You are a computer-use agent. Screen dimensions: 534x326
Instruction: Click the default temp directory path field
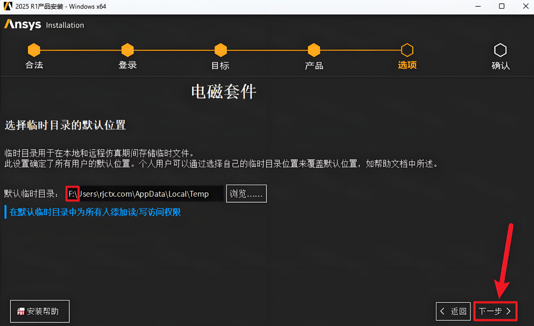[x=145, y=194]
